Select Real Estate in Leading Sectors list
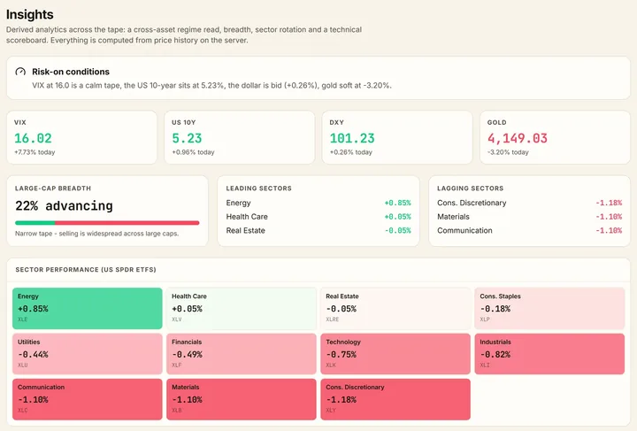 [x=245, y=230]
